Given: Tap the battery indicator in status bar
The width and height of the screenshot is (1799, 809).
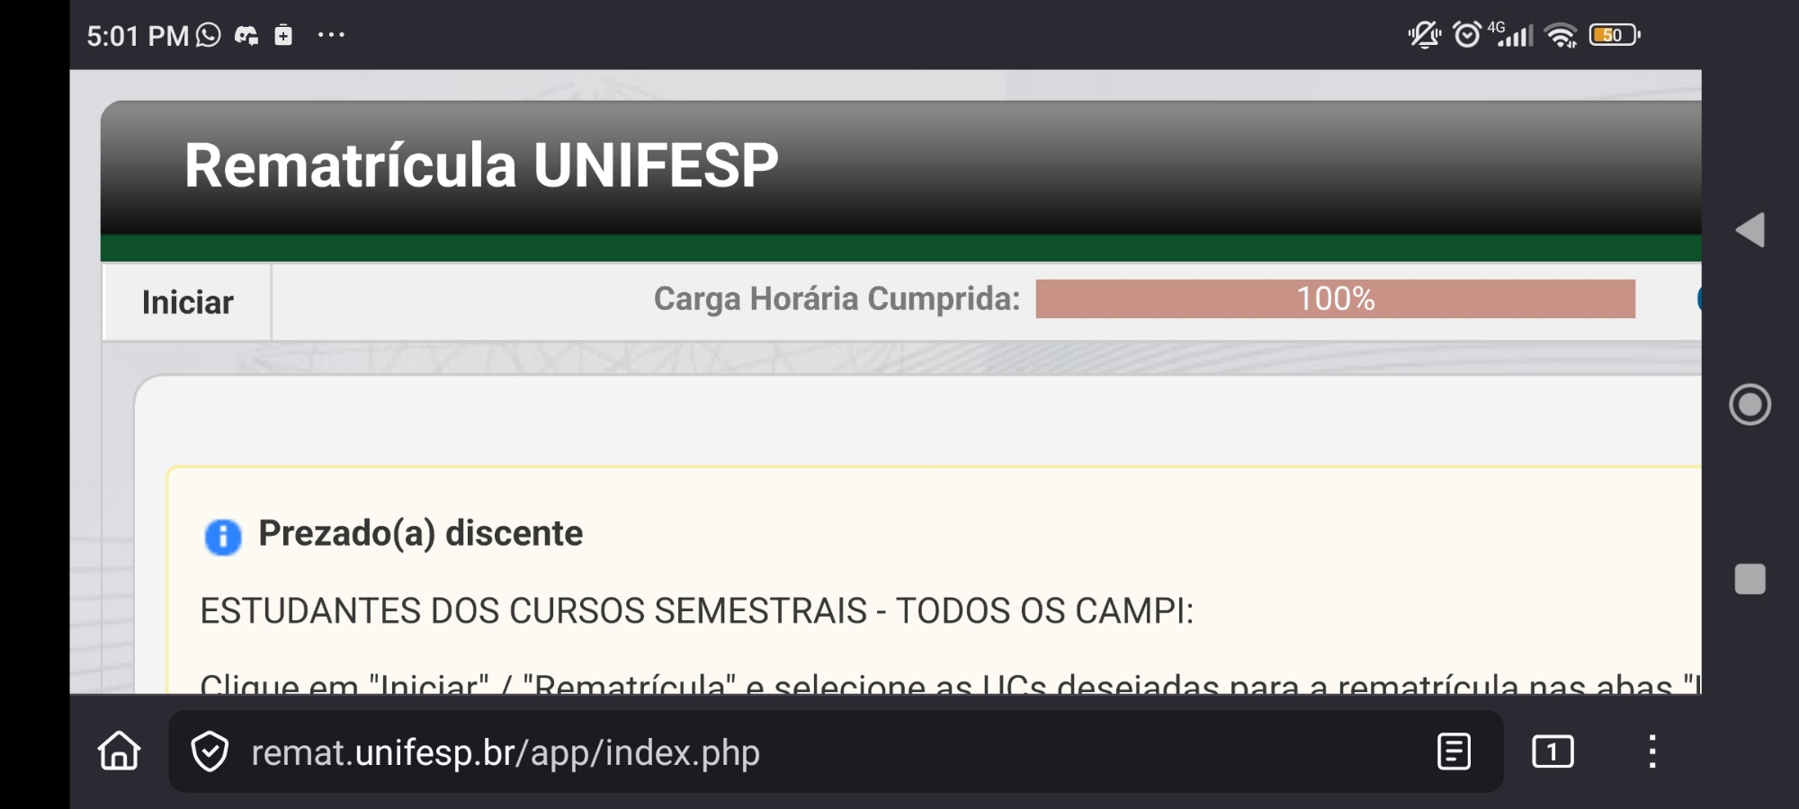Looking at the screenshot, I should 1614,35.
